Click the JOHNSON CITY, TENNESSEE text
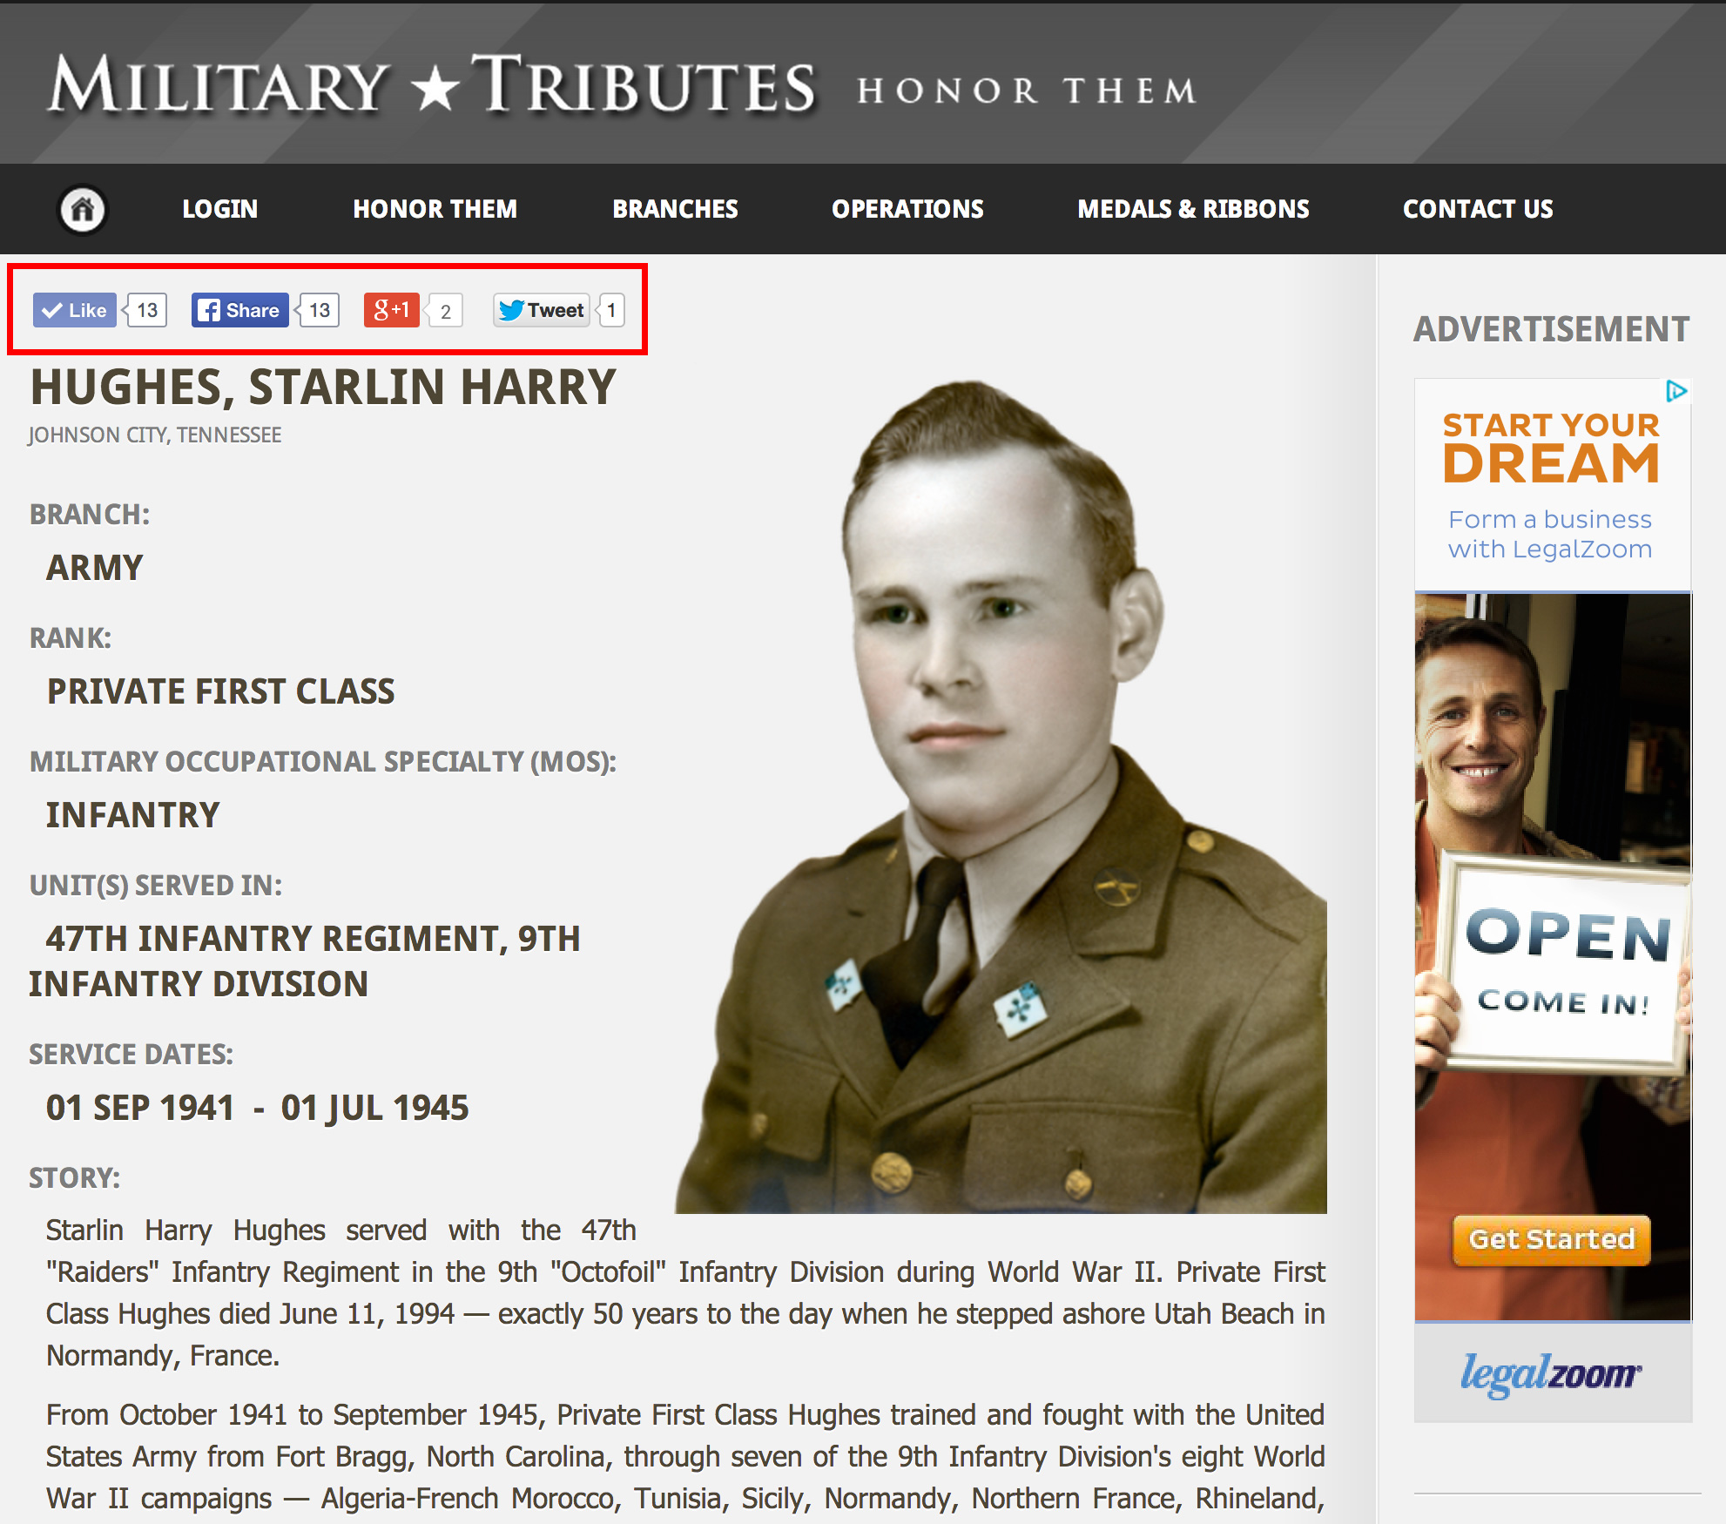The width and height of the screenshot is (1726, 1524). (x=155, y=435)
